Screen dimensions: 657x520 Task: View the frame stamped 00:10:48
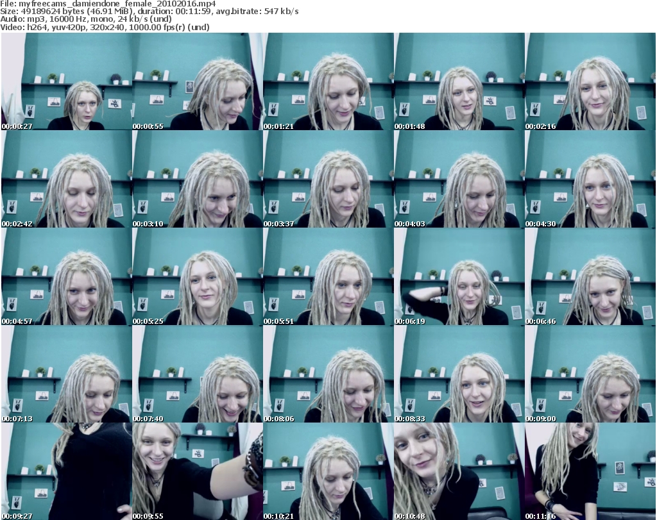pyautogui.click(x=459, y=471)
